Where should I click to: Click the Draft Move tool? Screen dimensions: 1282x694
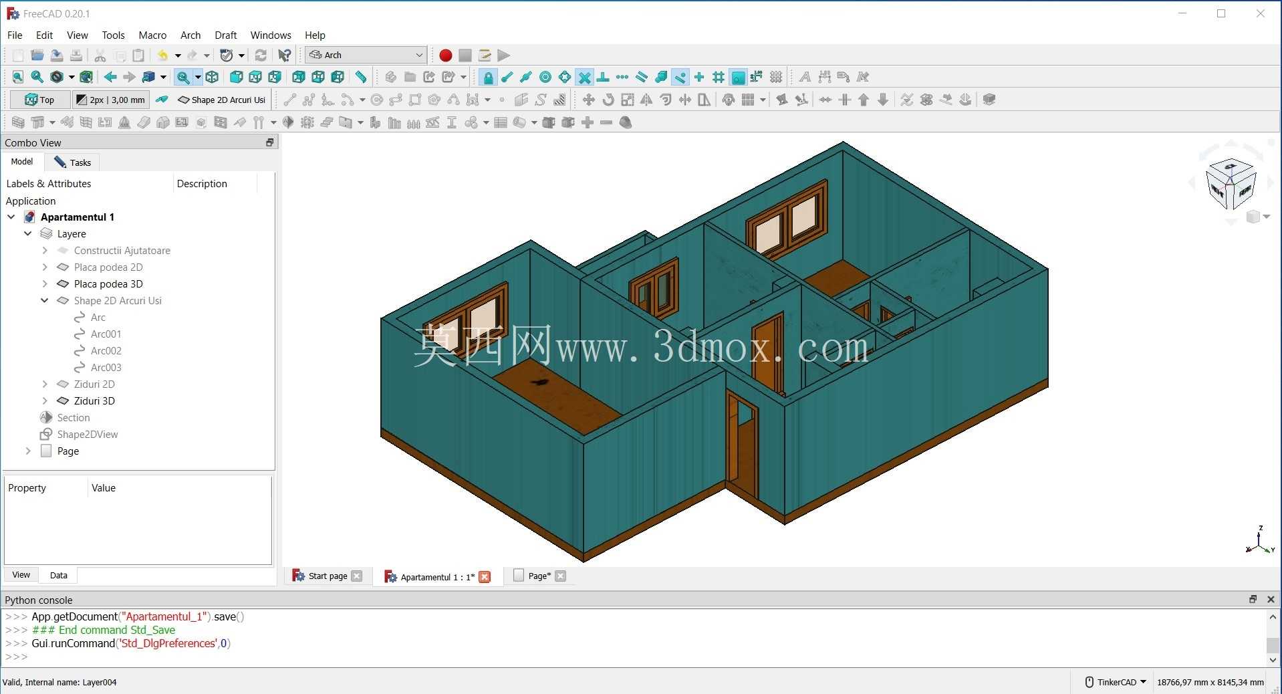click(588, 100)
